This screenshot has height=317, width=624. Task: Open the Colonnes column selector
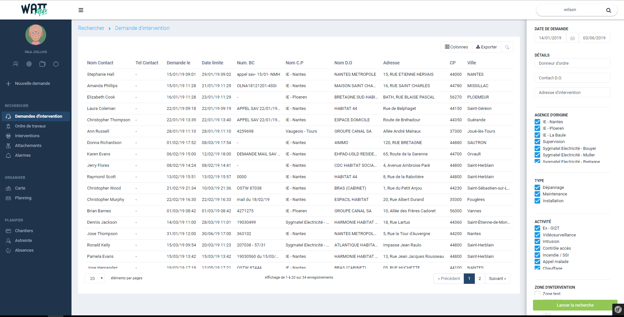(456, 47)
